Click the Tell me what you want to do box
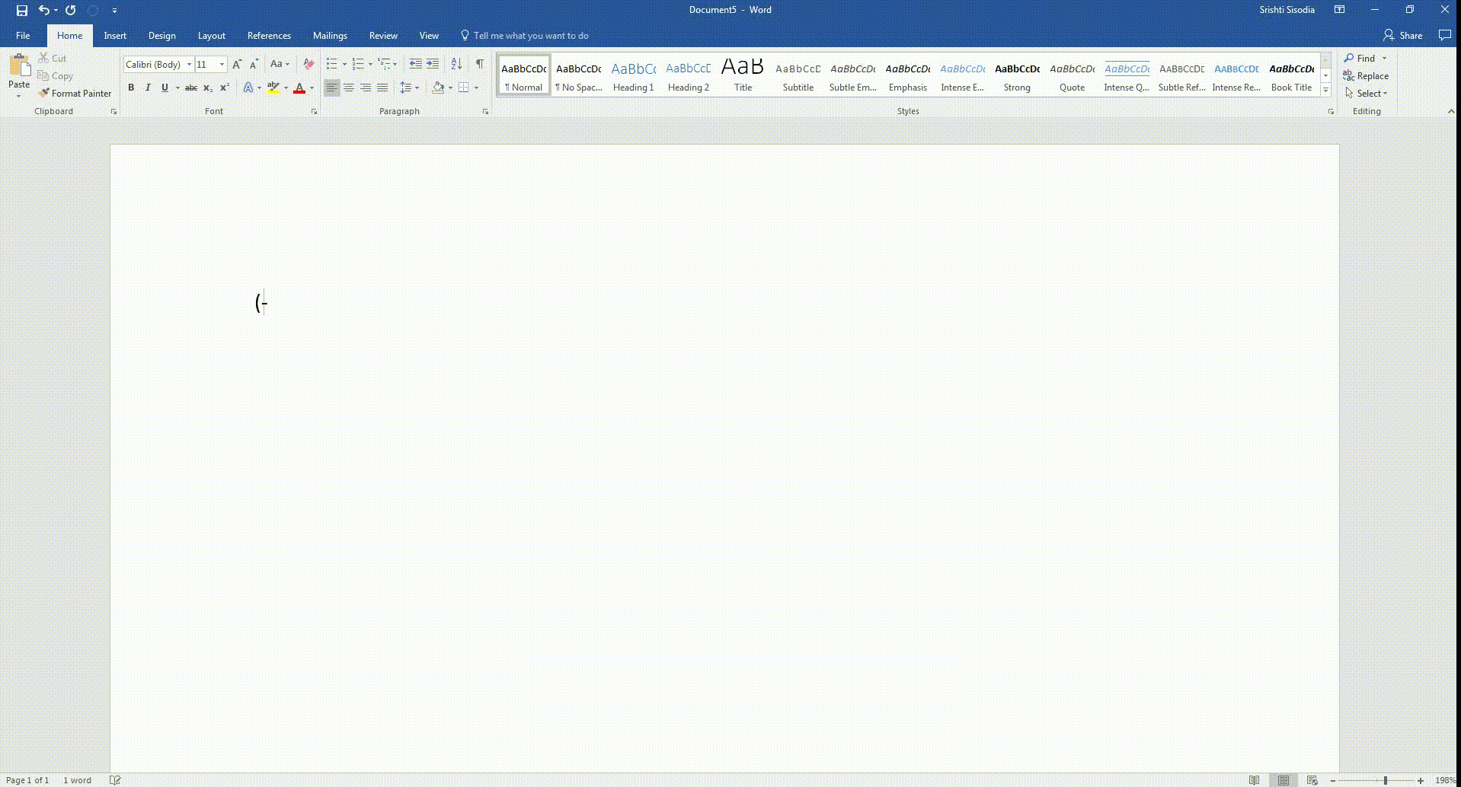Viewport: 1461px width, 787px height. 525,36
